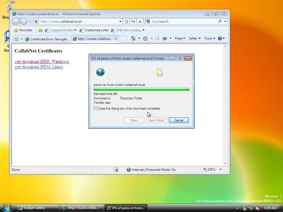Switch to router.collab taskbar button
Screen dimensions: 283x212
click(x=82, y=208)
